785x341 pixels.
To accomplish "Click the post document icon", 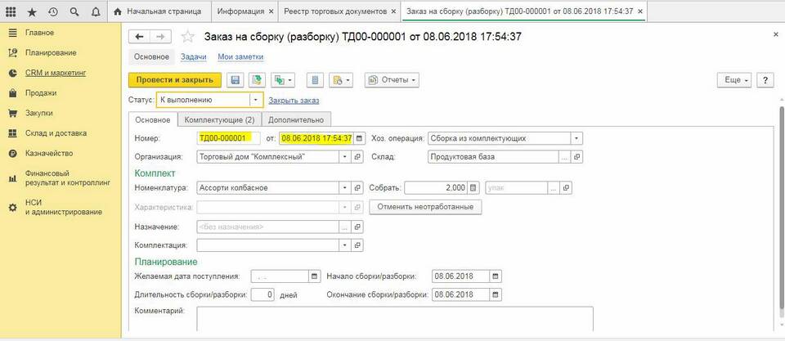I will point(257,80).
